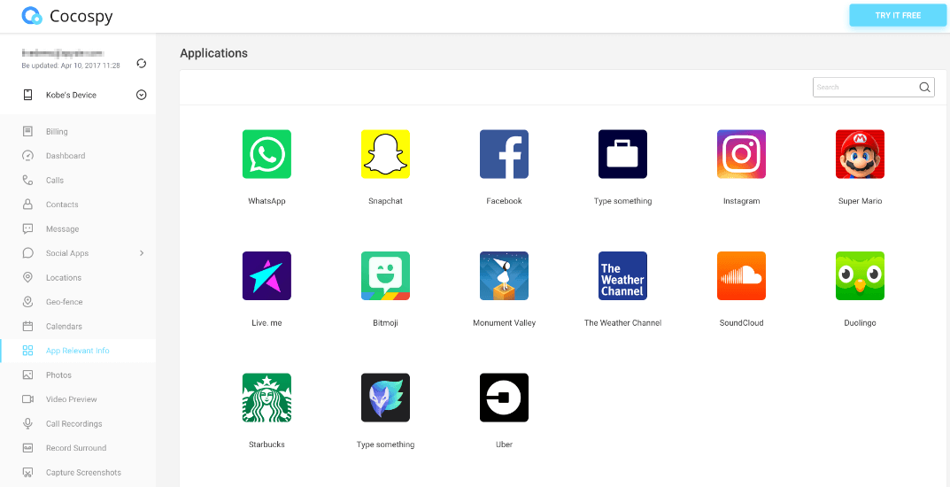Click the Super Mario label
950x487 pixels.
861,201
